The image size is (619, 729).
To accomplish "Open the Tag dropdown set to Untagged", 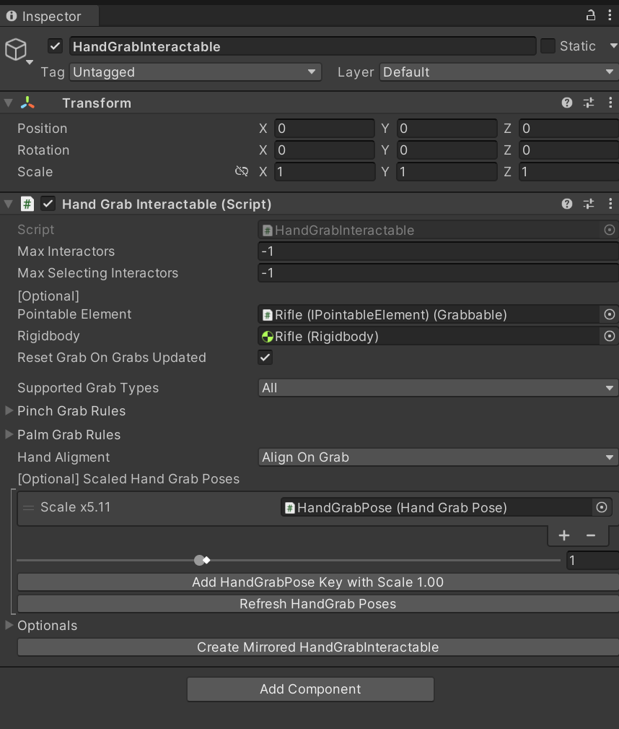I will 196,72.
